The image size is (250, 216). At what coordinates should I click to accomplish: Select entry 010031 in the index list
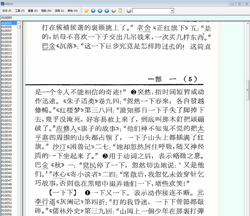[x=6, y=121]
